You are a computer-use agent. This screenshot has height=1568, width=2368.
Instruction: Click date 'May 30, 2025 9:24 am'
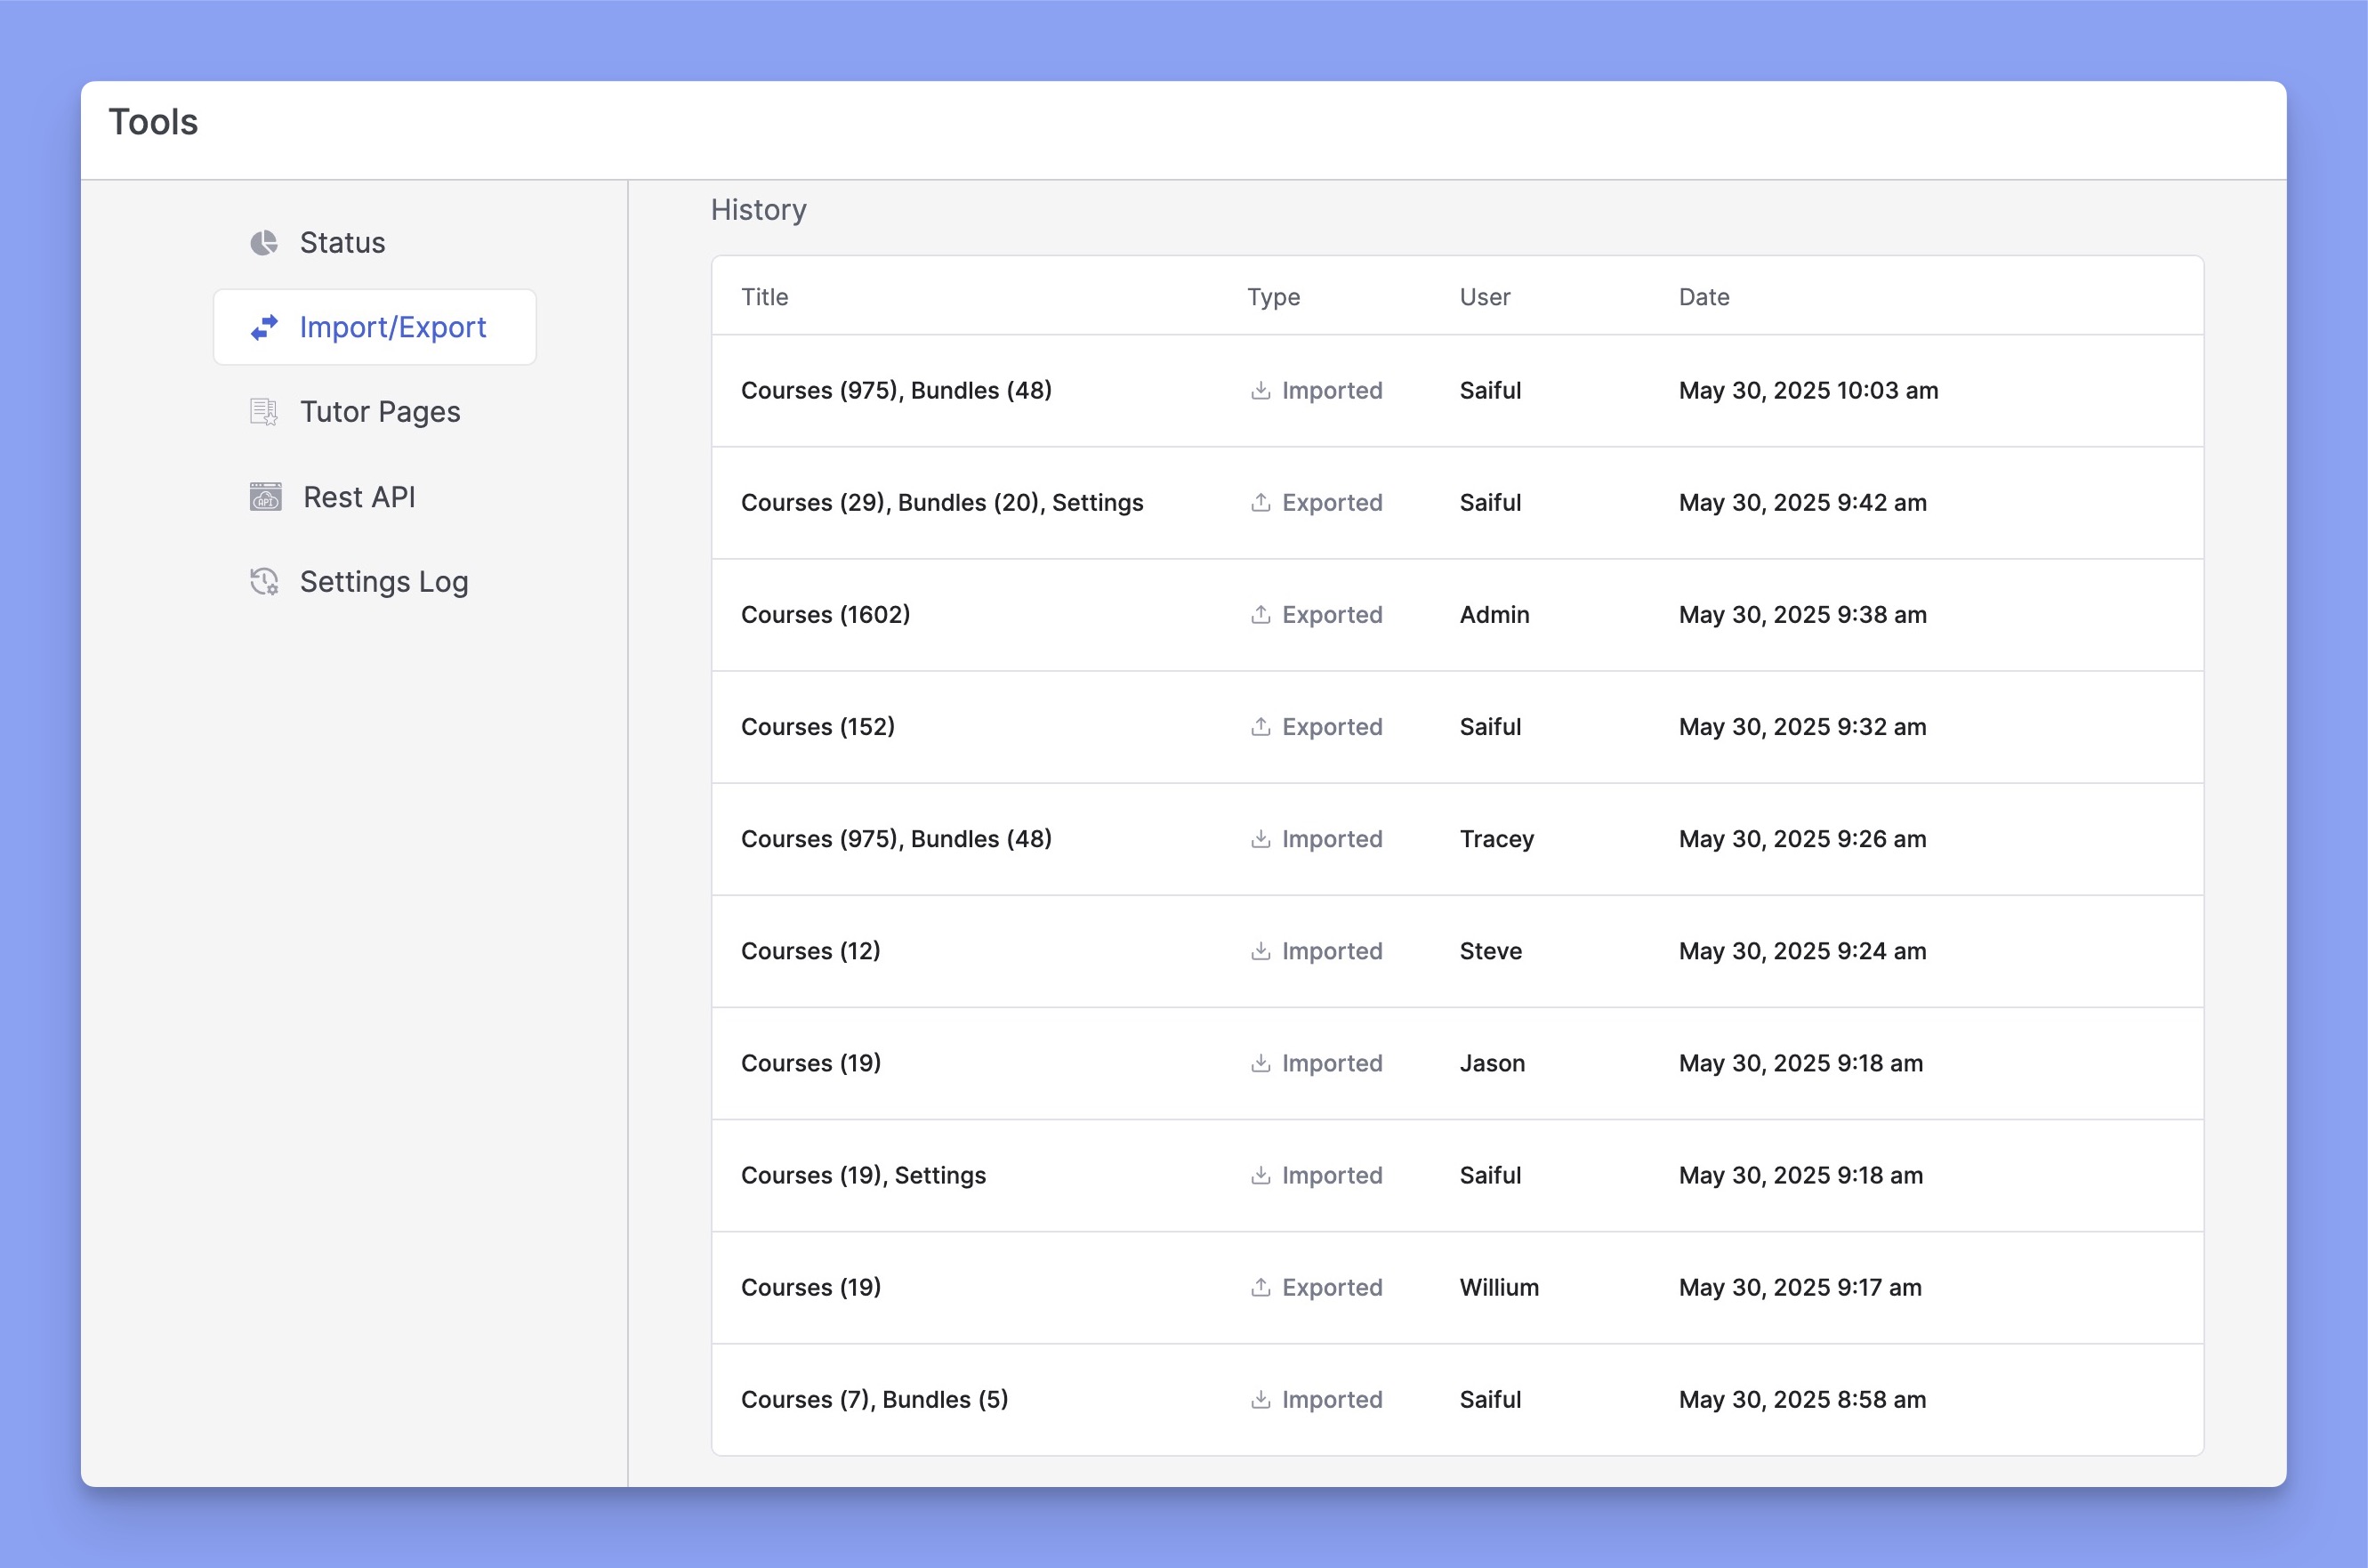1802,950
